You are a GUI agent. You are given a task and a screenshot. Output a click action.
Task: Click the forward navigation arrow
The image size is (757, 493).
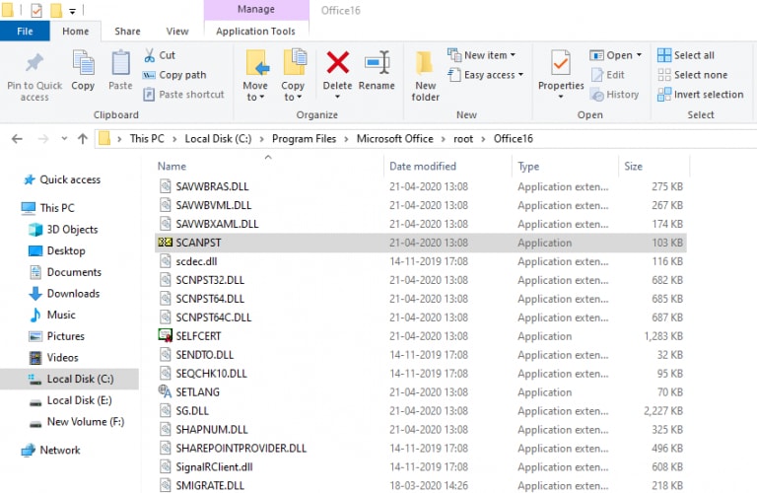[x=43, y=139]
